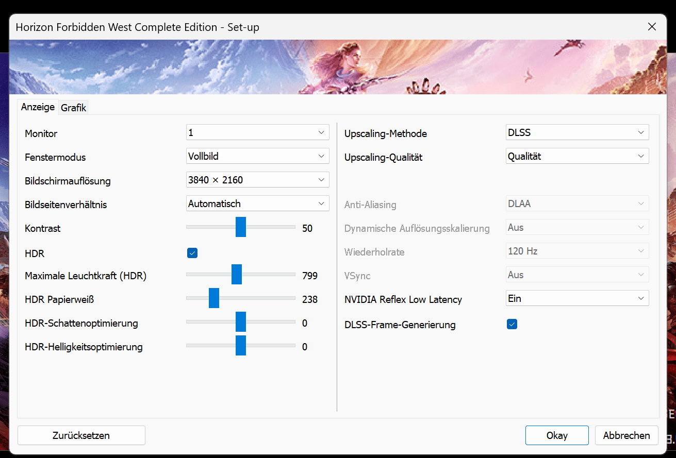The height and width of the screenshot is (458, 676).
Task: Click the HDR Papierweiß slider handle
Action: click(214, 298)
